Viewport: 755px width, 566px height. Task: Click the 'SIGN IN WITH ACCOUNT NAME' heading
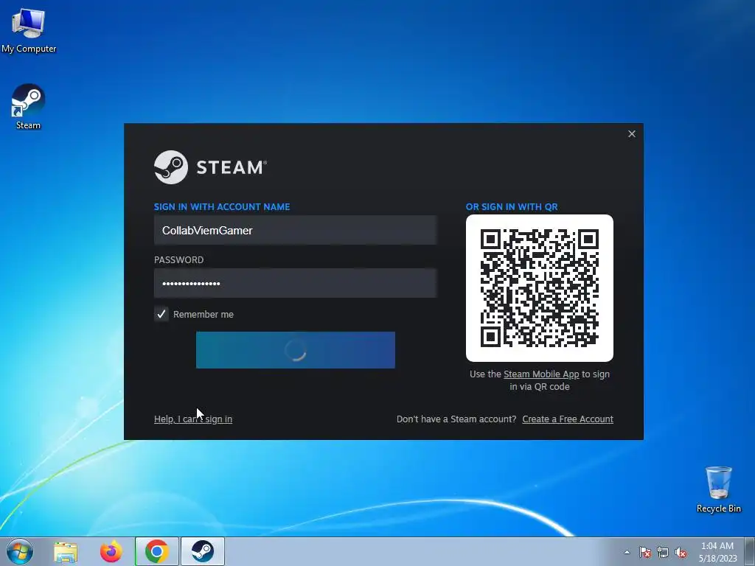click(222, 207)
